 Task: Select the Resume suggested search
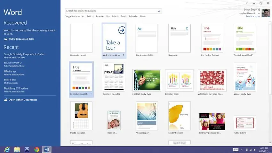100,16
